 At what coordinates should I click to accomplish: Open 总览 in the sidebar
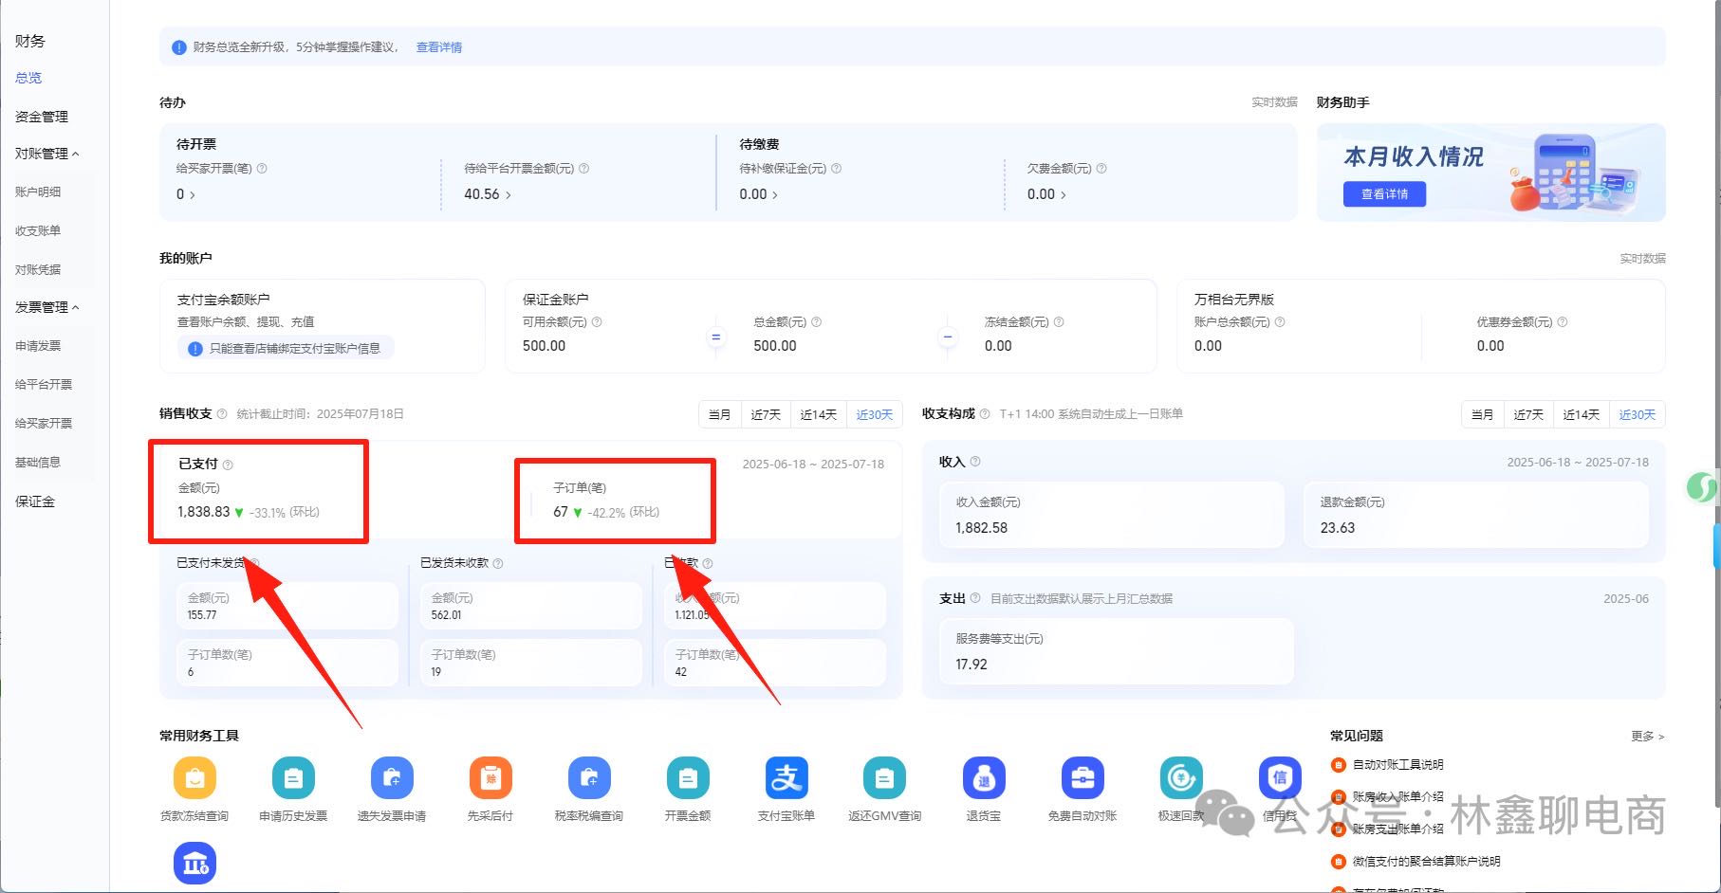(x=28, y=78)
